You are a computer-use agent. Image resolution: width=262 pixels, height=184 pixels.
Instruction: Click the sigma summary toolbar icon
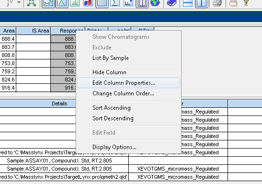point(115,3)
